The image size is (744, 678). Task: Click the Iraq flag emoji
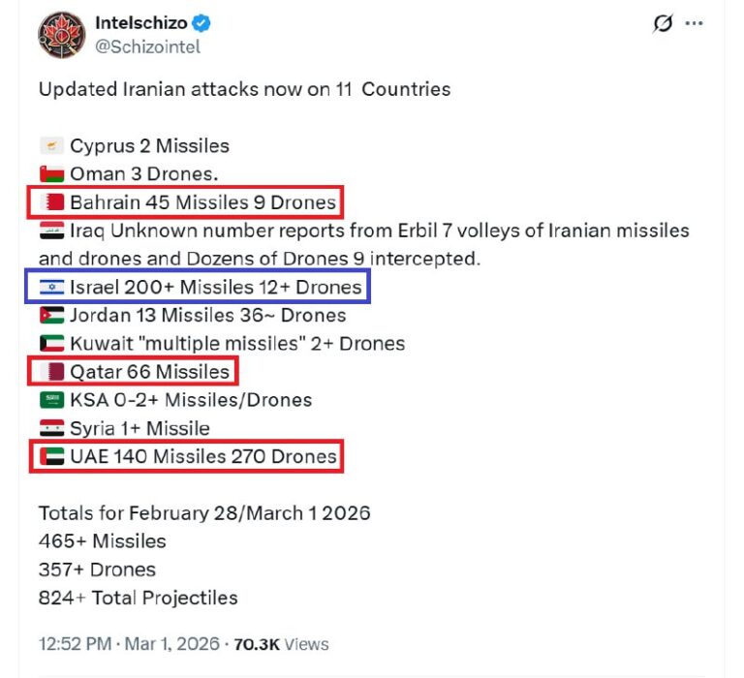[52, 231]
